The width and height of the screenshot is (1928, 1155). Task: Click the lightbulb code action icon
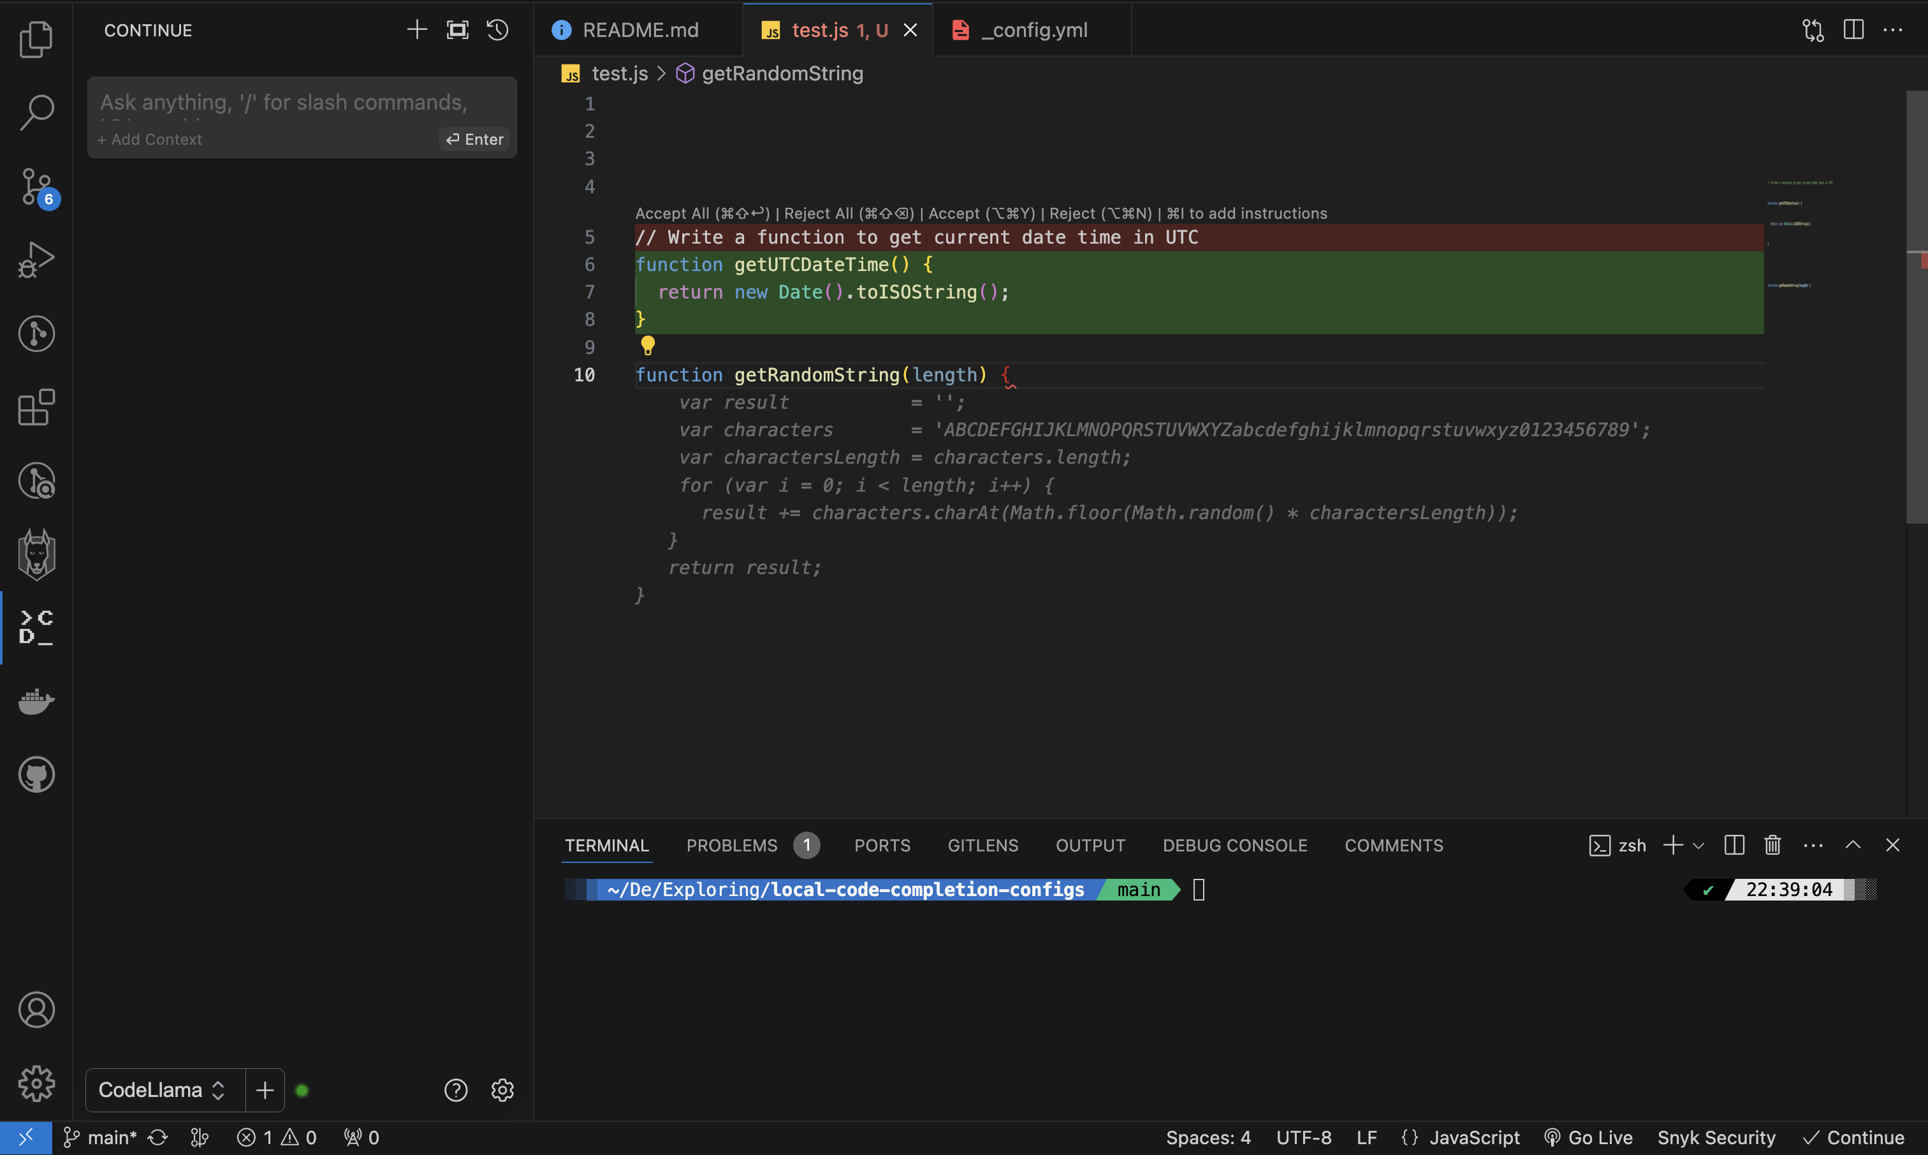(647, 345)
